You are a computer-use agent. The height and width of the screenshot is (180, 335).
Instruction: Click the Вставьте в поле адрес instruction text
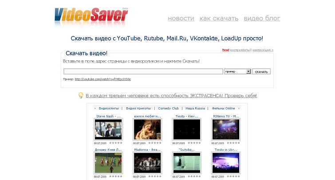(x=131, y=61)
